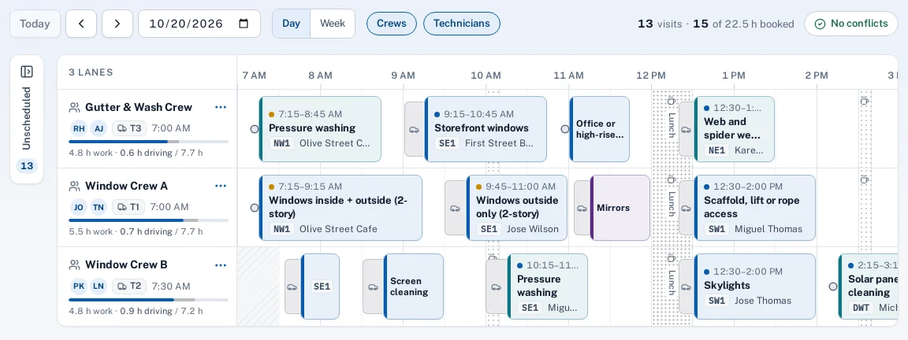Image resolution: width=908 pixels, height=340 pixels.
Task: Click the Window Crew A lane name
Action: 126,186
